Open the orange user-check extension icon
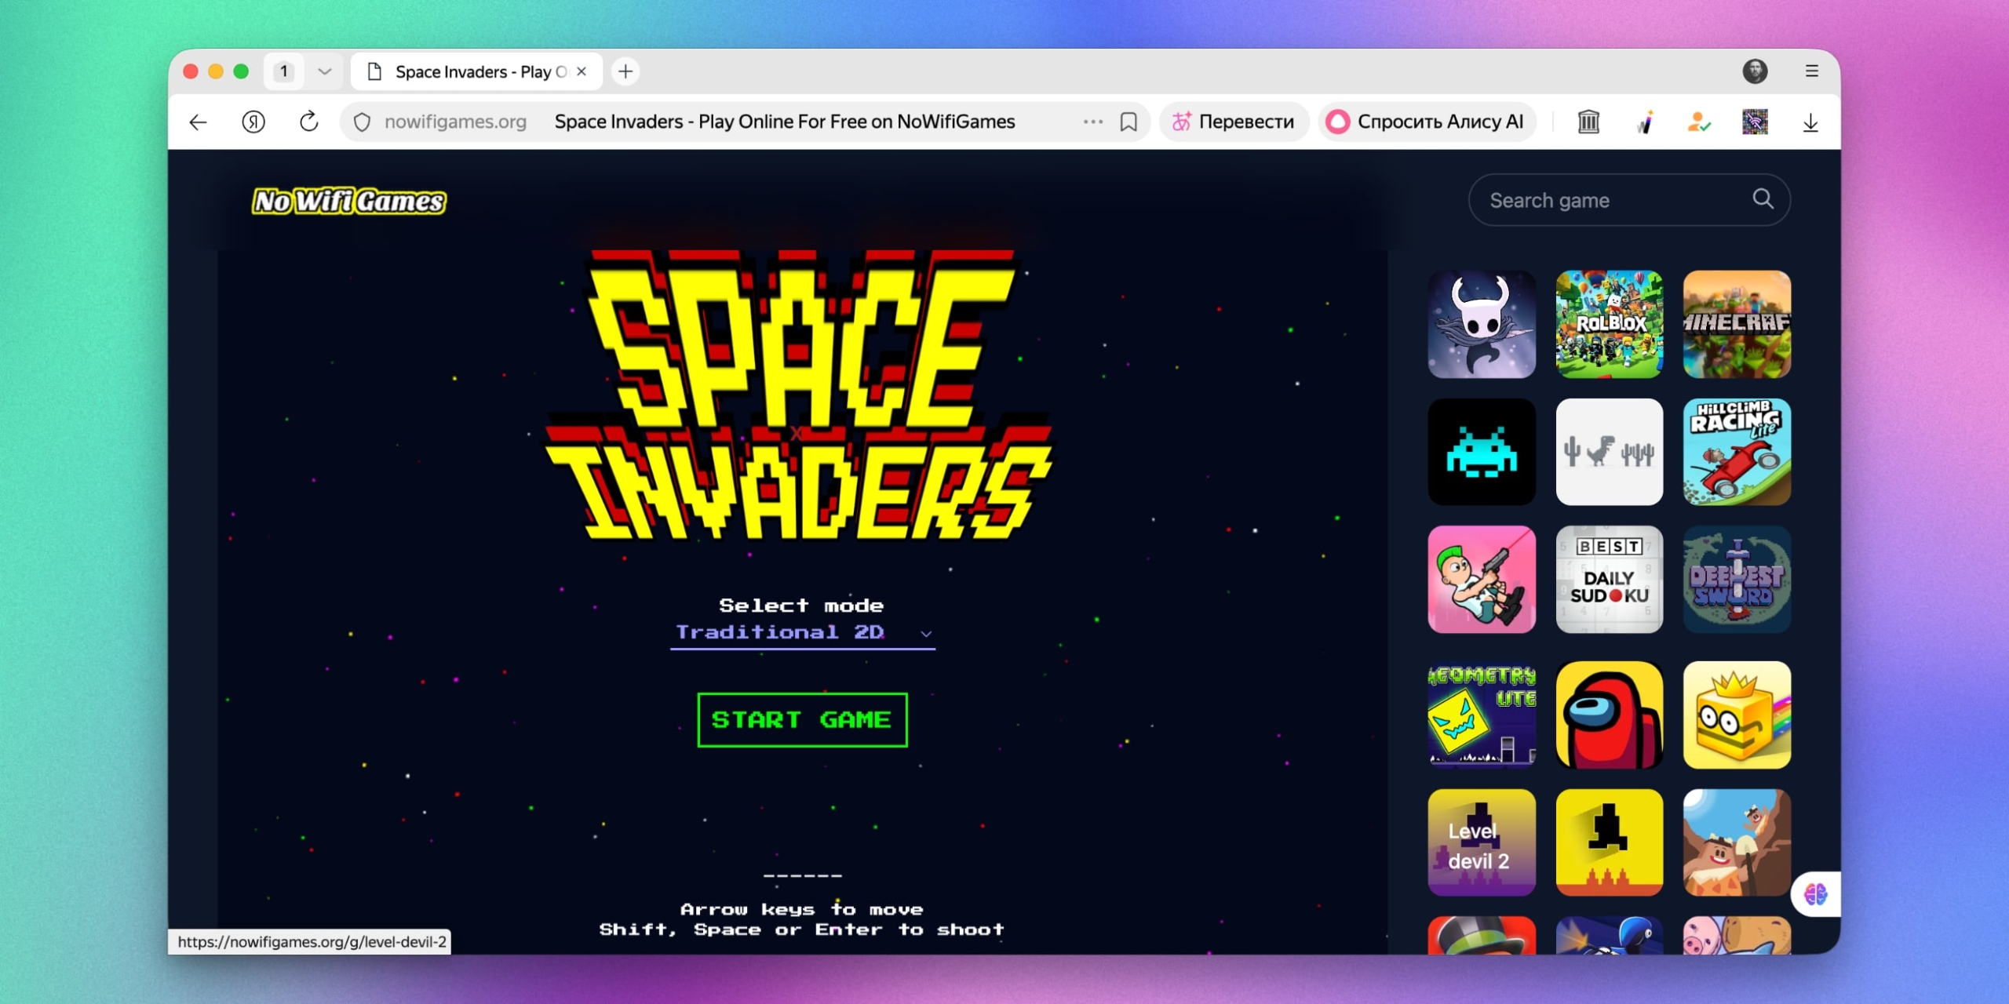Viewport: 2009px width, 1004px height. point(1699,122)
